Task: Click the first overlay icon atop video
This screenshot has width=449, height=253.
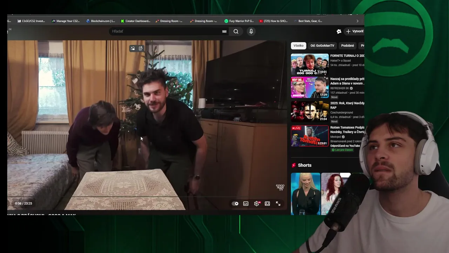Action: point(133,48)
